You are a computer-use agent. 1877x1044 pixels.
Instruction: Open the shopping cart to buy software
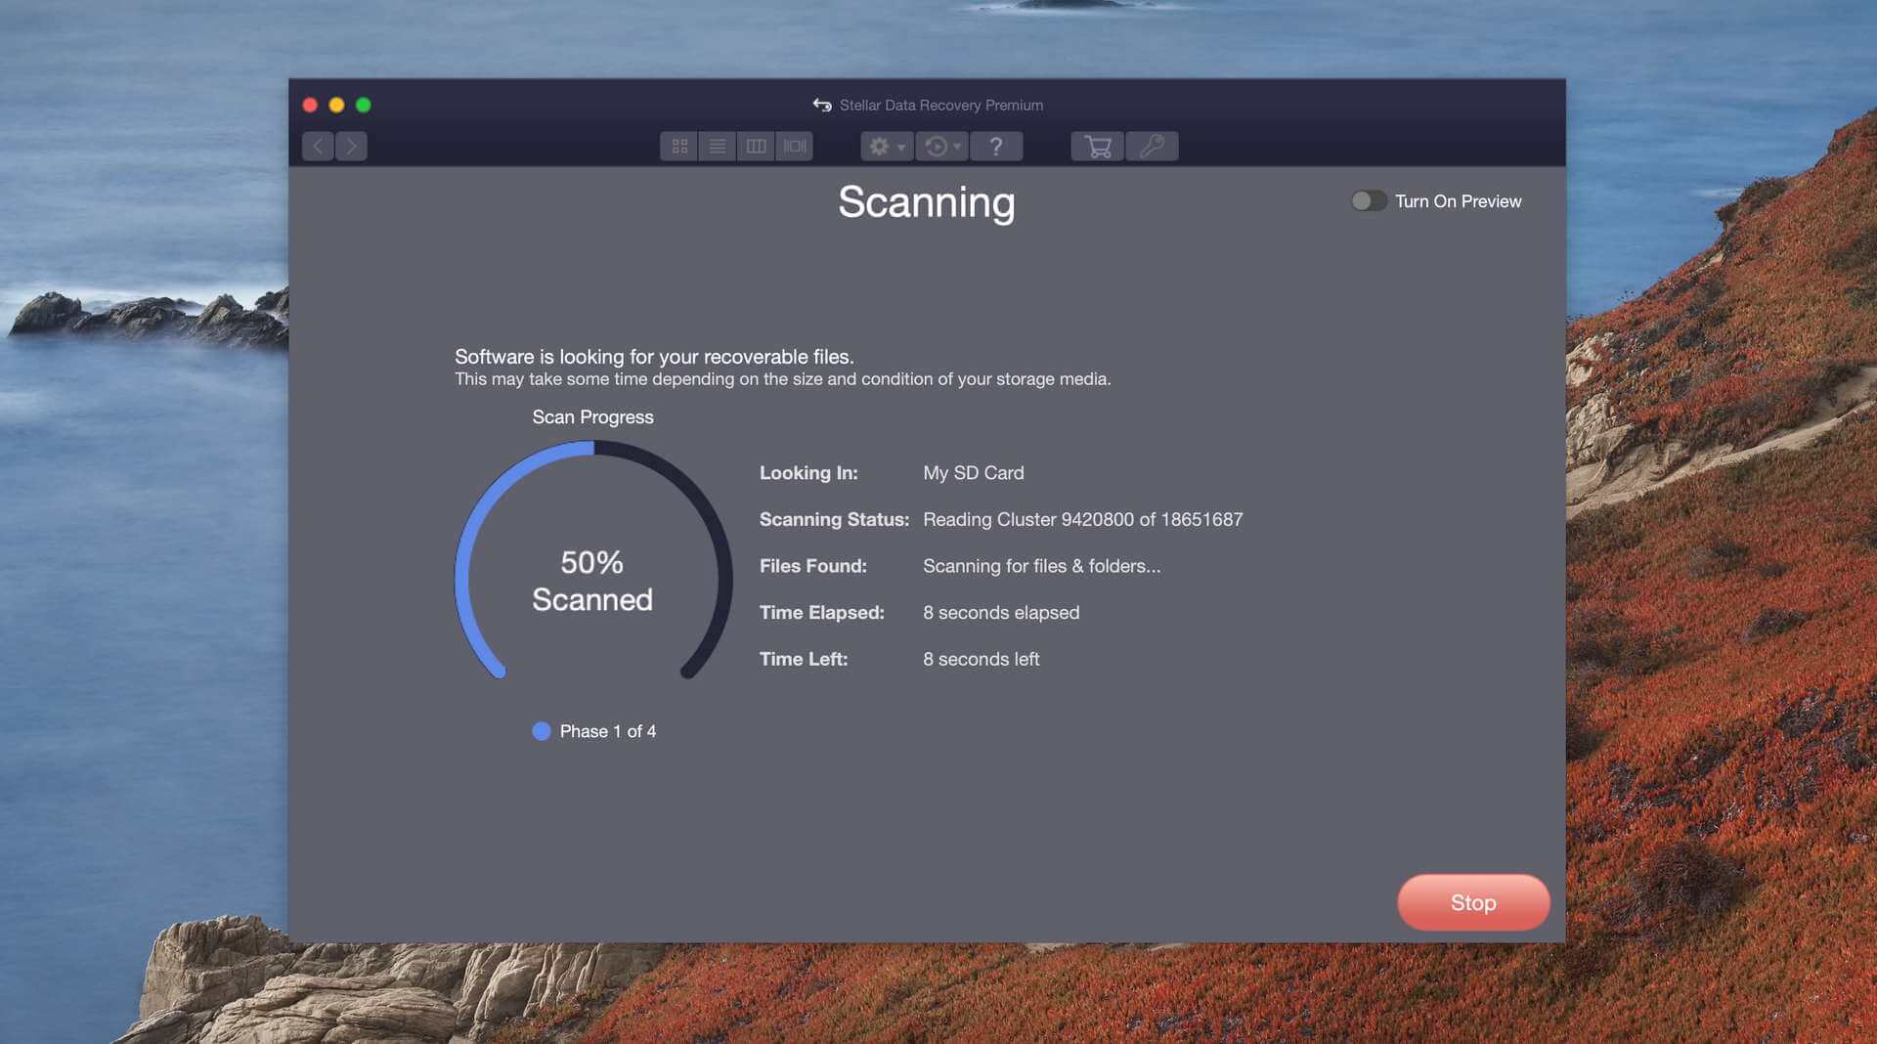pyautogui.click(x=1098, y=147)
